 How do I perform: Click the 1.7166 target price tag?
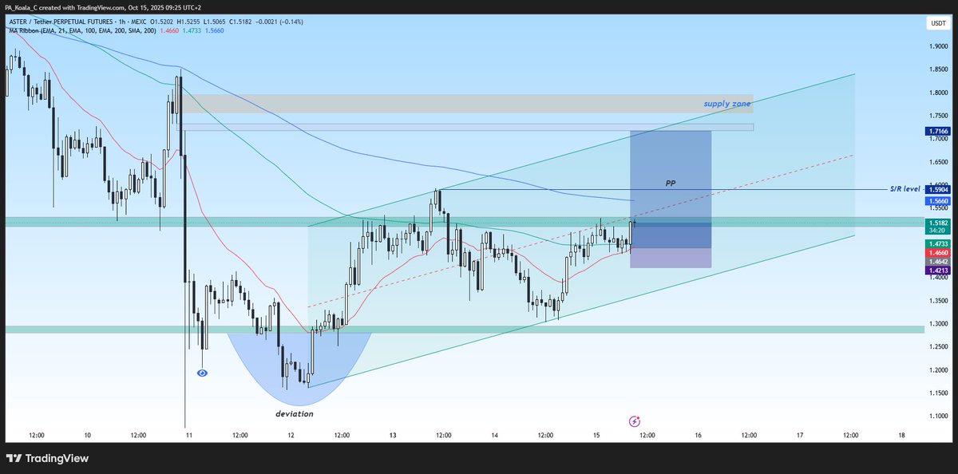(x=937, y=131)
